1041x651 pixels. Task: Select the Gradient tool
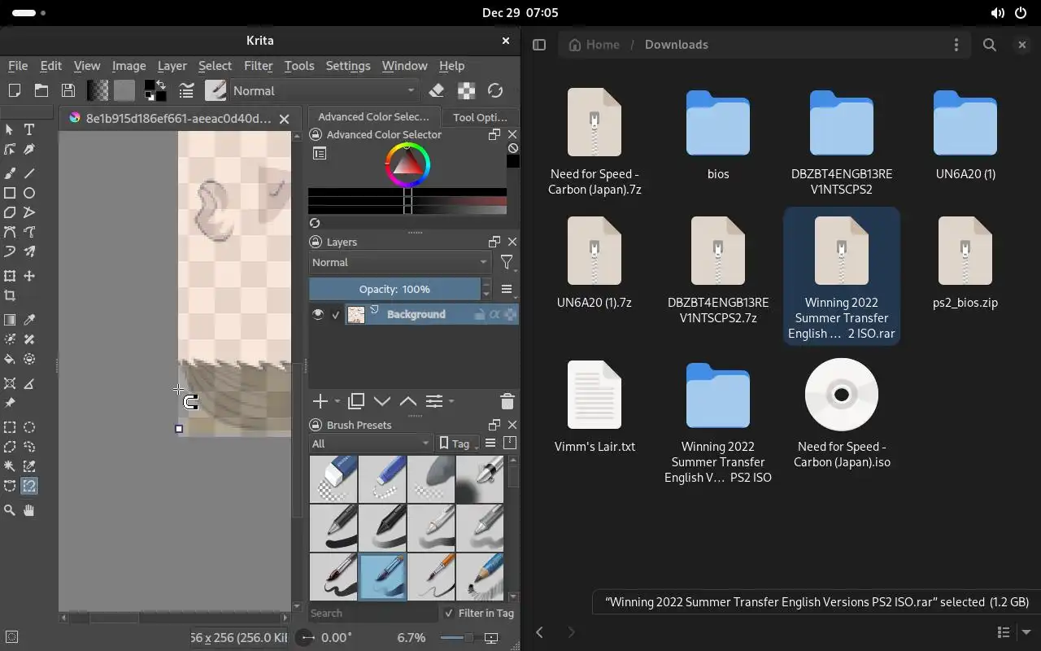pyautogui.click(x=10, y=320)
